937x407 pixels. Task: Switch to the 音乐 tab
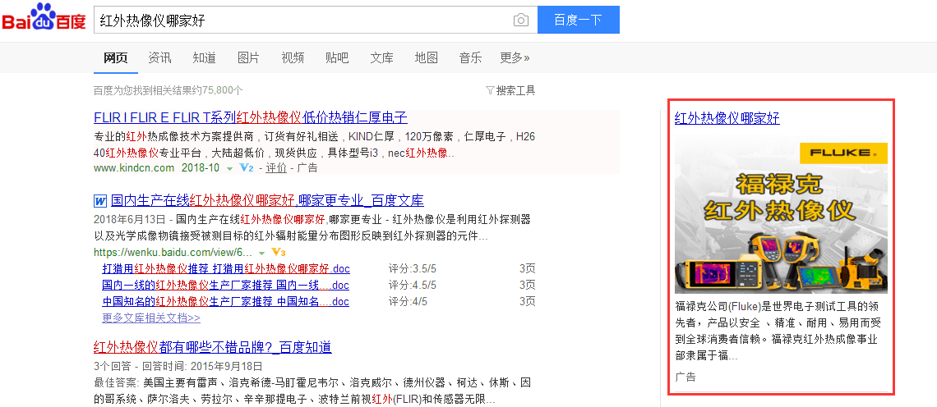[470, 58]
